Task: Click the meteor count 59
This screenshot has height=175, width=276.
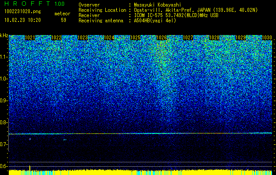Action: point(64,20)
